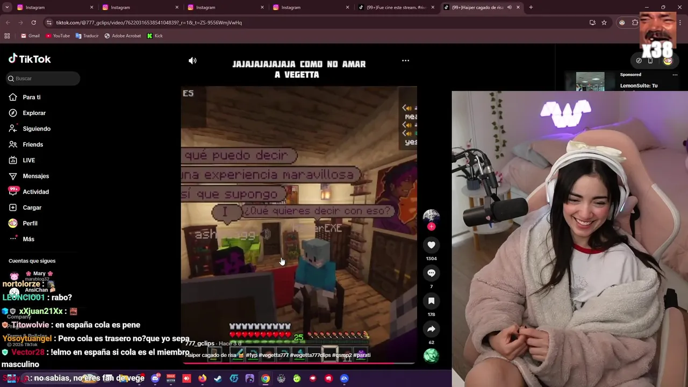This screenshot has width=688, height=387.
Task: Open the apps grid in bookmarks bar
Action: [x=7, y=36]
